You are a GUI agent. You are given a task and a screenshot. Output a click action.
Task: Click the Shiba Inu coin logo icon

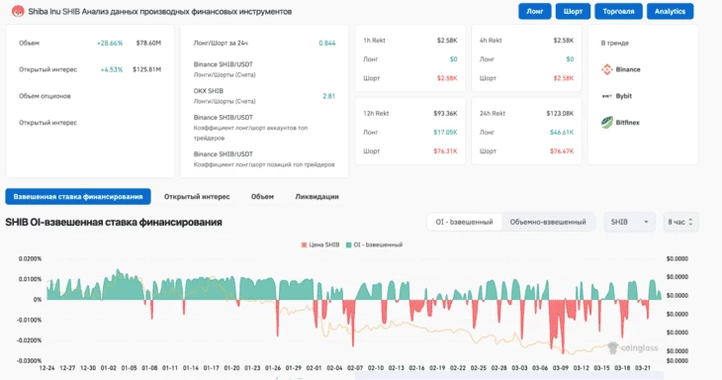click(x=18, y=11)
